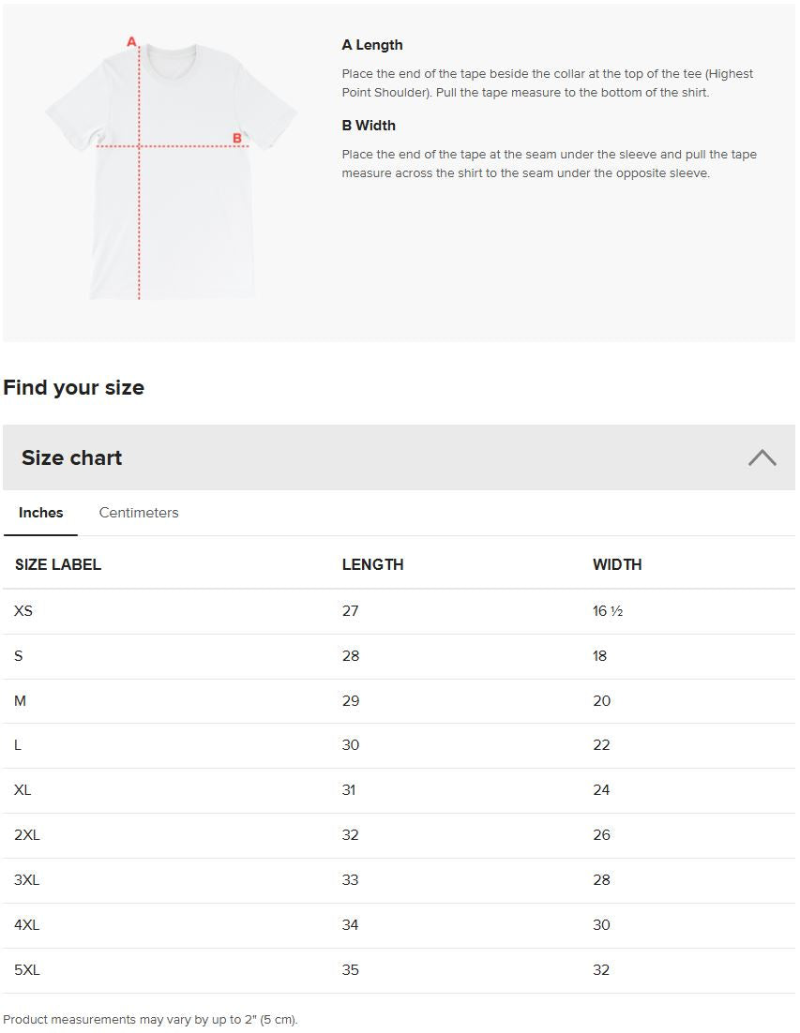The width and height of the screenshot is (800, 1033).
Task: Click the LENGTH column header
Action: (372, 564)
